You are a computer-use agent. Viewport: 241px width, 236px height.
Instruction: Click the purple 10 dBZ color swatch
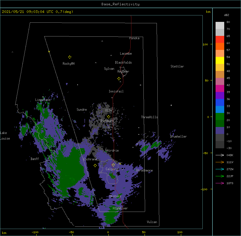click(x=220, y=131)
